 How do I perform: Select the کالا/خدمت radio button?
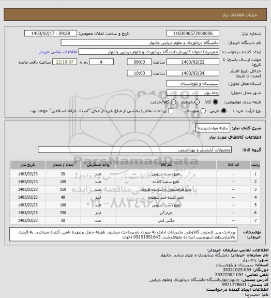[x=173, y=102]
